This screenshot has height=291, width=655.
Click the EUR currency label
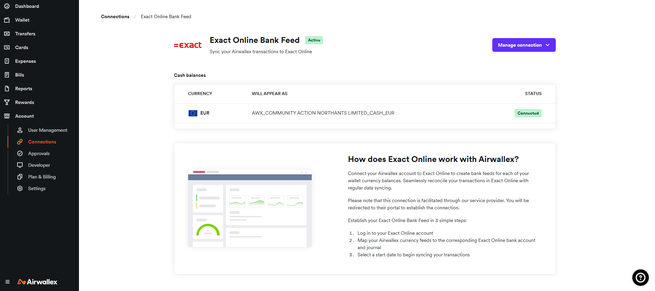pyautogui.click(x=205, y=113)
